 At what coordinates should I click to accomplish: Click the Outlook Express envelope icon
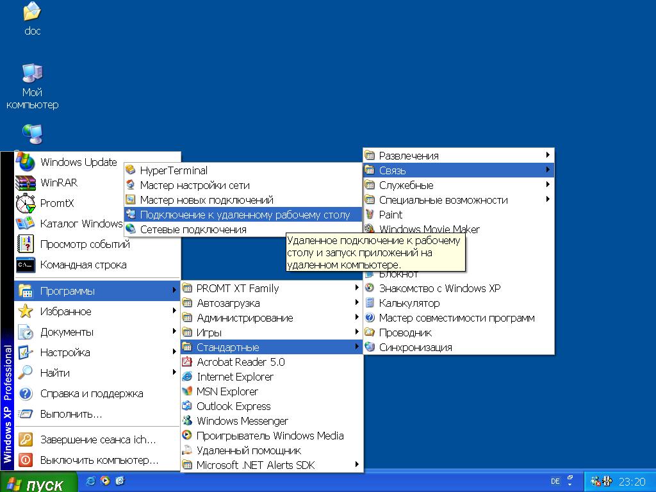tap(187, 406)
